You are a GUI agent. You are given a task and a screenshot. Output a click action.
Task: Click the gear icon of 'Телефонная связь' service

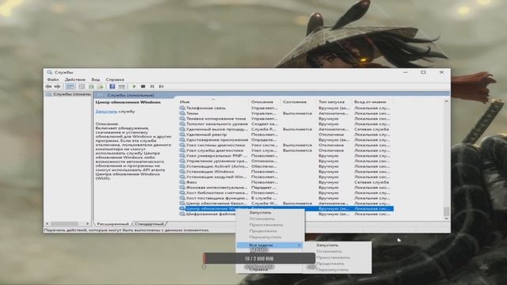pyautogui.click(x=182, y=108)
